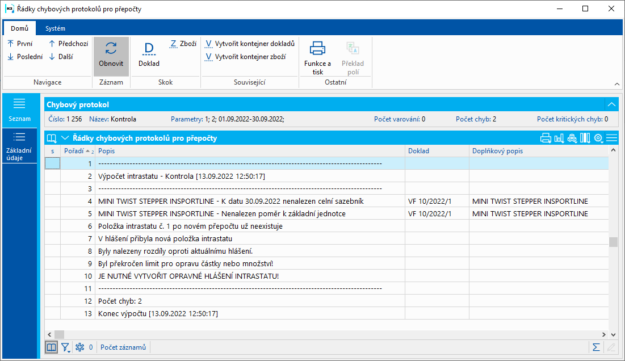Click the snowflake icon in status bar
The height and width of the screenshot is (361, 625).
click(80, 347)
